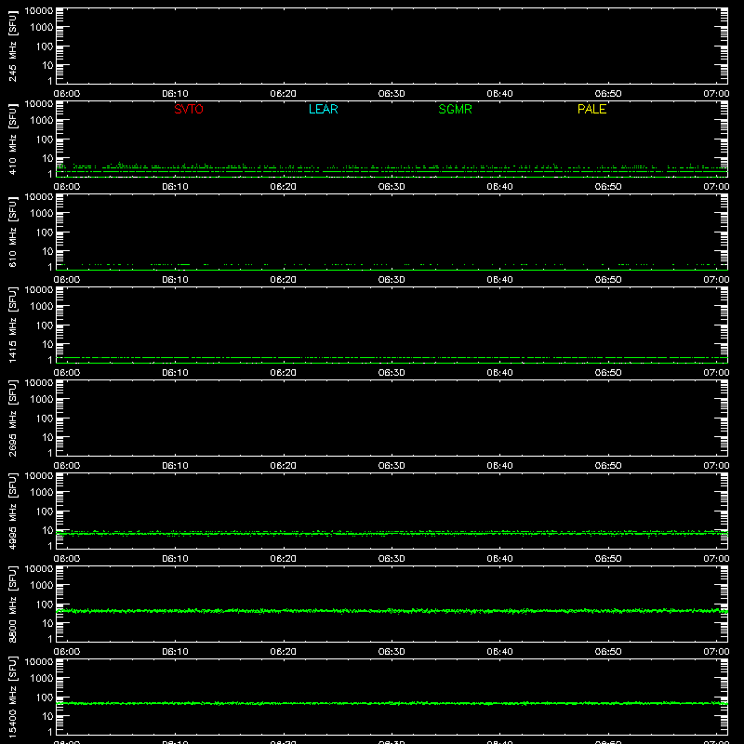
Task: Click the red SVTO station label
Action: pyautogui.click(x=189, y=109)
